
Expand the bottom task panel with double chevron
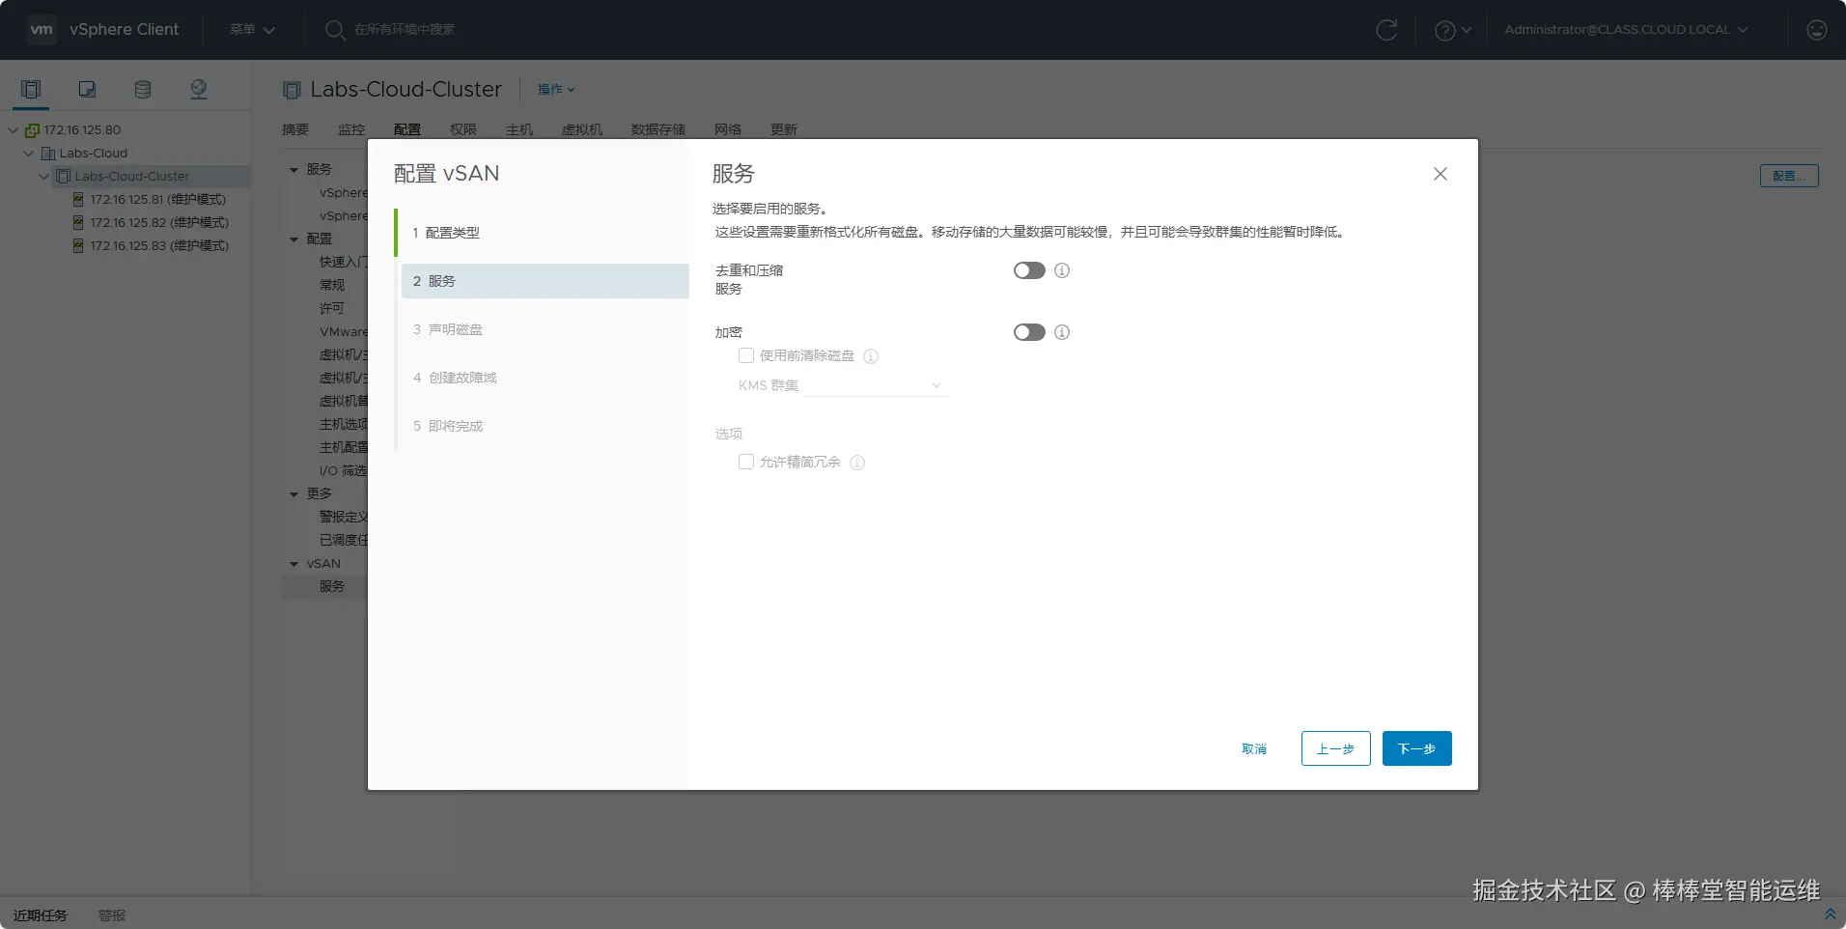pos(1830,914)
